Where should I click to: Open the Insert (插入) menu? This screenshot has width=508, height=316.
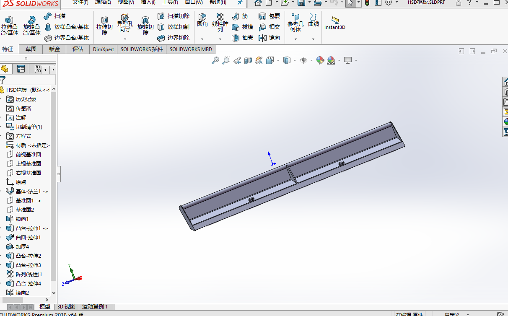(148, 2)
